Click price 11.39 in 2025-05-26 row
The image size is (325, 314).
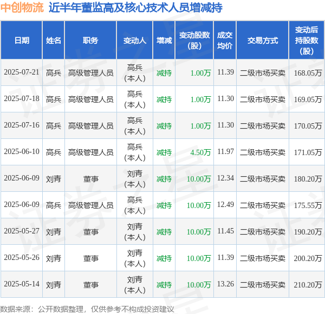click(225, 258)
